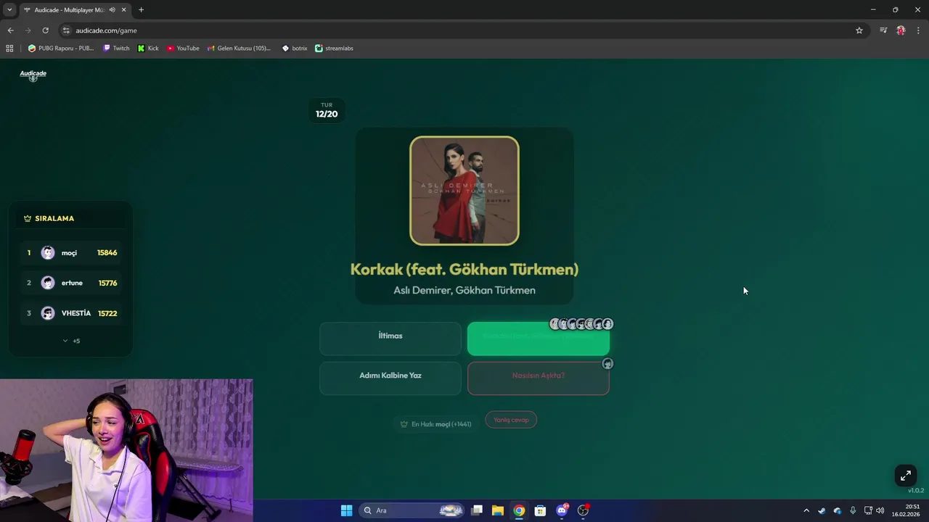Click the Audicade logo

pos(33,75)
